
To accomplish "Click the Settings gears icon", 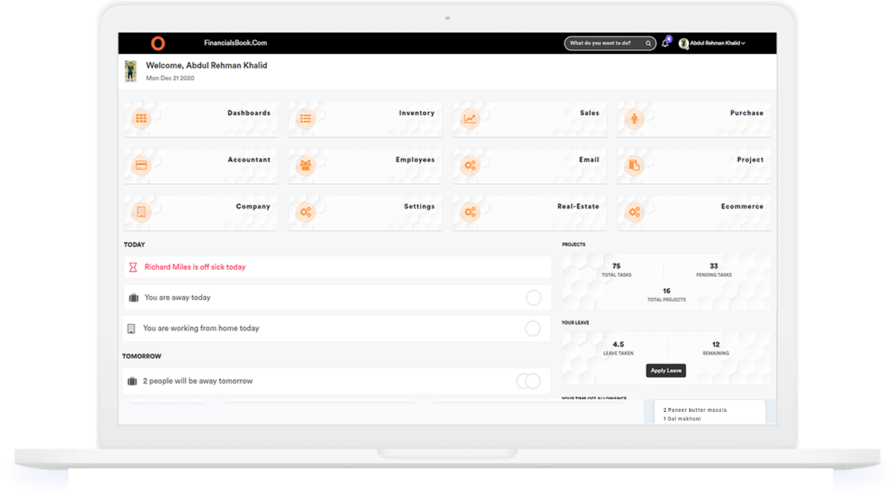I will [305, 212].
